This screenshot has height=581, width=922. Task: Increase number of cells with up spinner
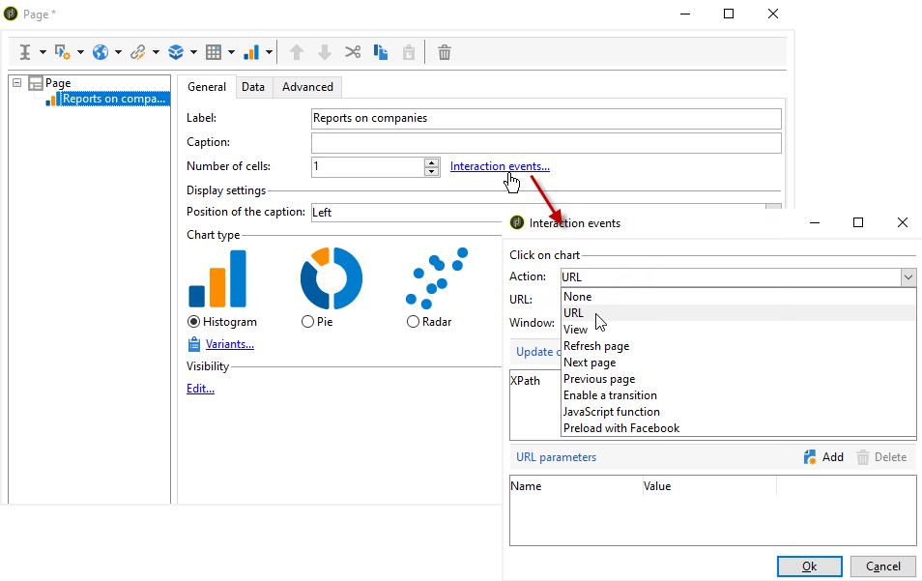point(432,162)
